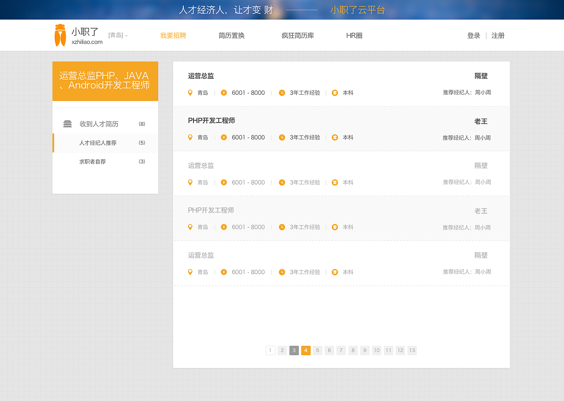Open the [青岛] city selector dropdown
Screen dimensions: 564x401
[118, 35]
